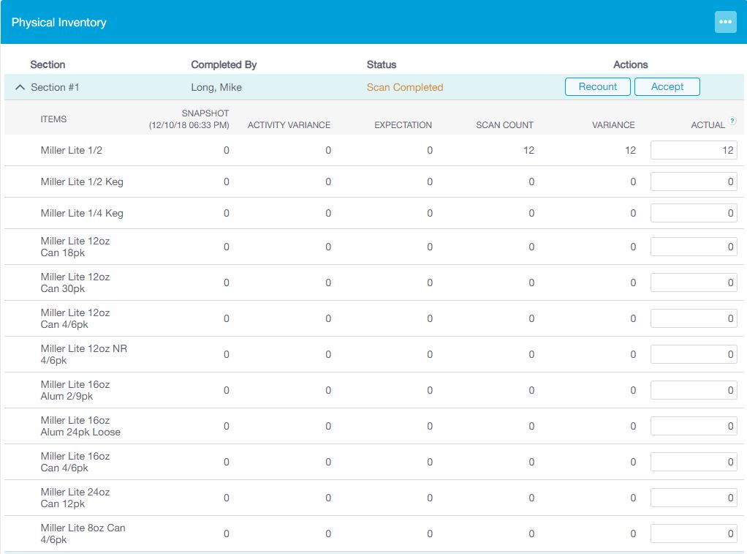Viewport: 747px width, 554px height.
Task: Edit Actual field for Miller Lite 1/2
Action: click(694, 150)
